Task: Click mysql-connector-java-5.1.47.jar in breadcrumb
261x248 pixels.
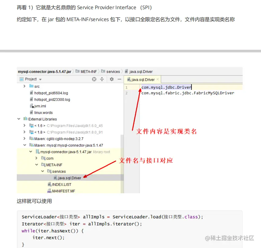Action: point(45,72)
